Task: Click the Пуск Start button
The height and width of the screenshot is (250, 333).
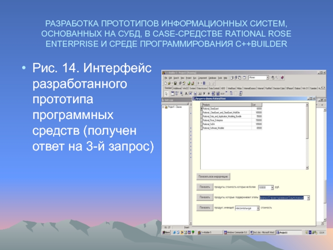Action: tap(166, 232)
